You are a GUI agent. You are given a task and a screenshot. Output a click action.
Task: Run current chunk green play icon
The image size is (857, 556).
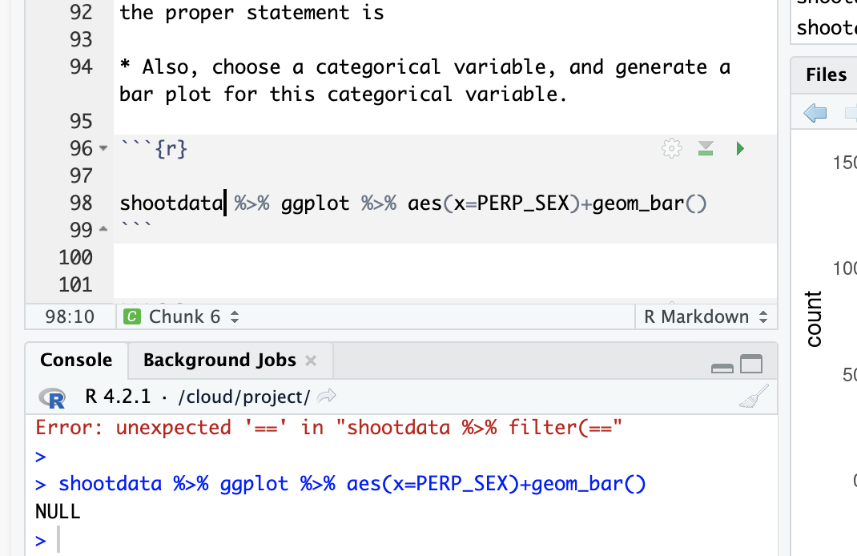point(740,148)
